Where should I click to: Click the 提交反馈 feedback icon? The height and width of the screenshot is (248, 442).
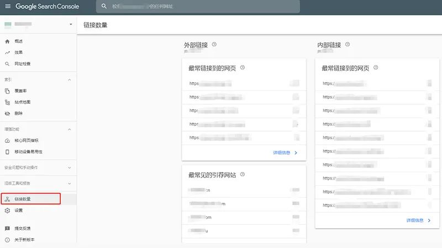click(7, 228)
